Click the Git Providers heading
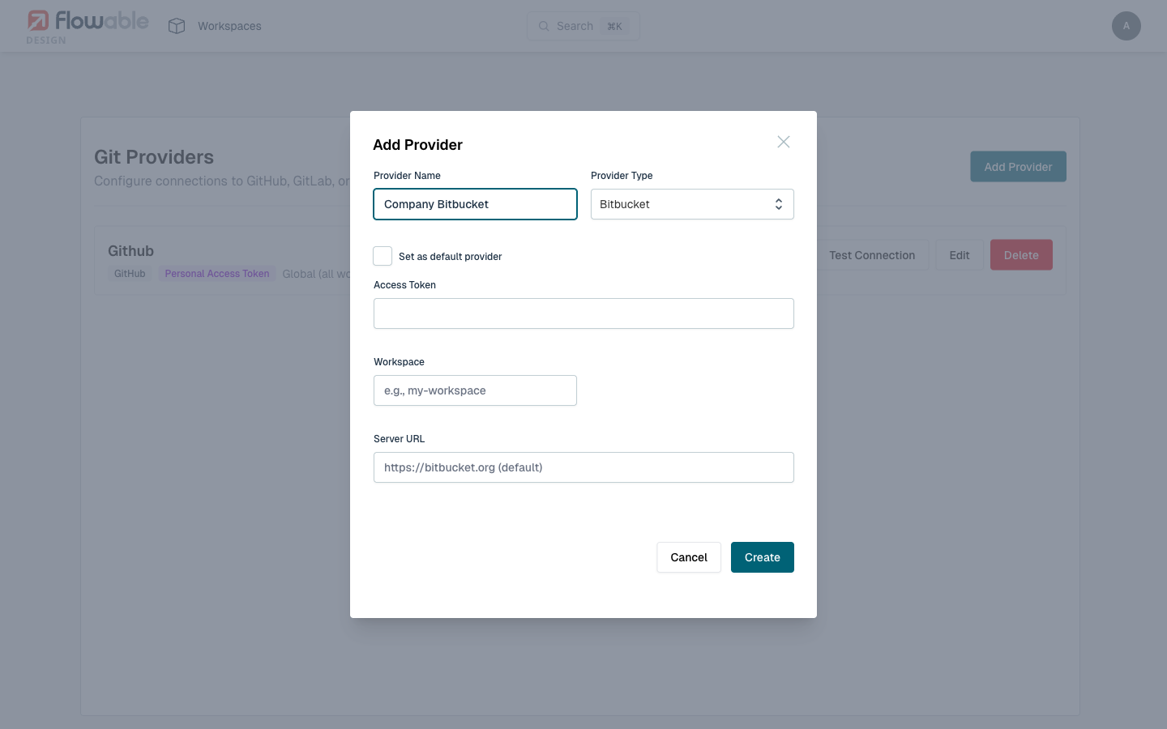This screenshot has height=729, width=1167. [154, 157]
